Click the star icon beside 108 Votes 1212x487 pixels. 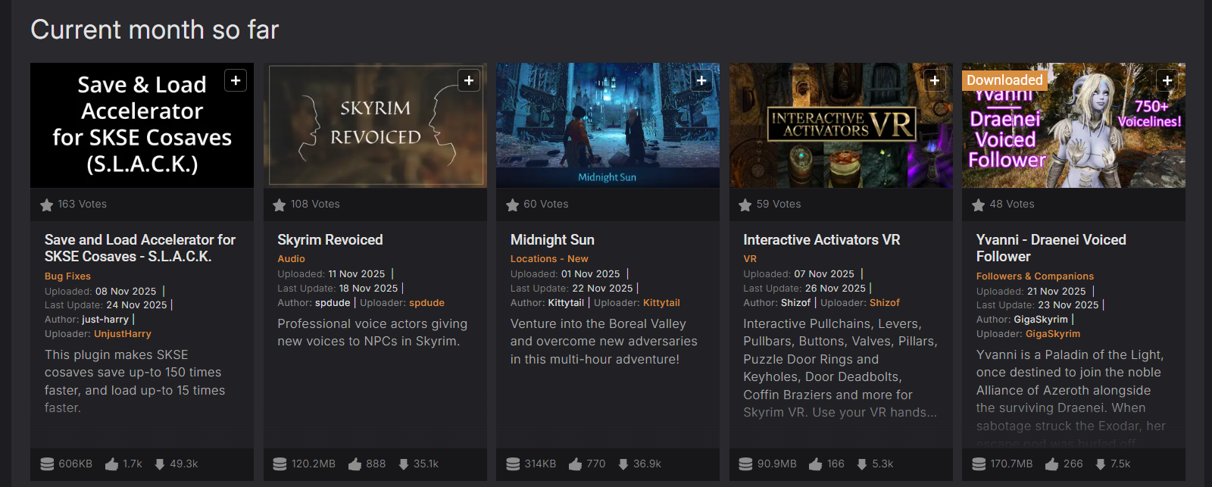pos(280,204)
